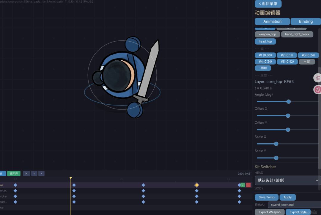
Task: Go back with 返回菜单 button
Action: tap(268, 4)
